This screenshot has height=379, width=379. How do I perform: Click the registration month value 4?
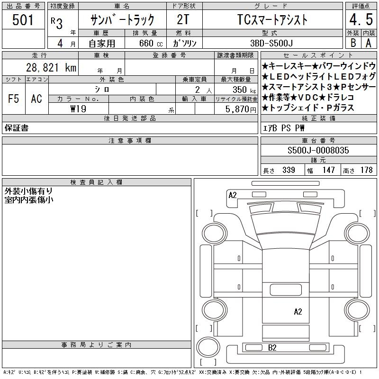[x=60, y=44]
